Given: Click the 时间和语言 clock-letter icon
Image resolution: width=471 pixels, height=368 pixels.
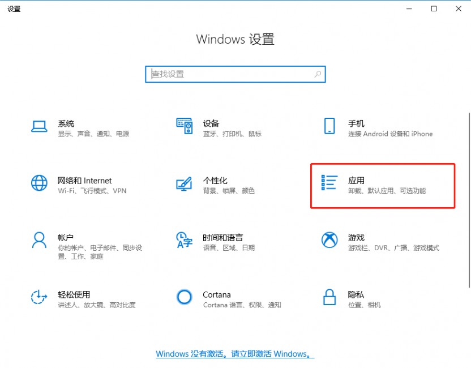Looking at the screenshot, I should (x=184, y=240).
